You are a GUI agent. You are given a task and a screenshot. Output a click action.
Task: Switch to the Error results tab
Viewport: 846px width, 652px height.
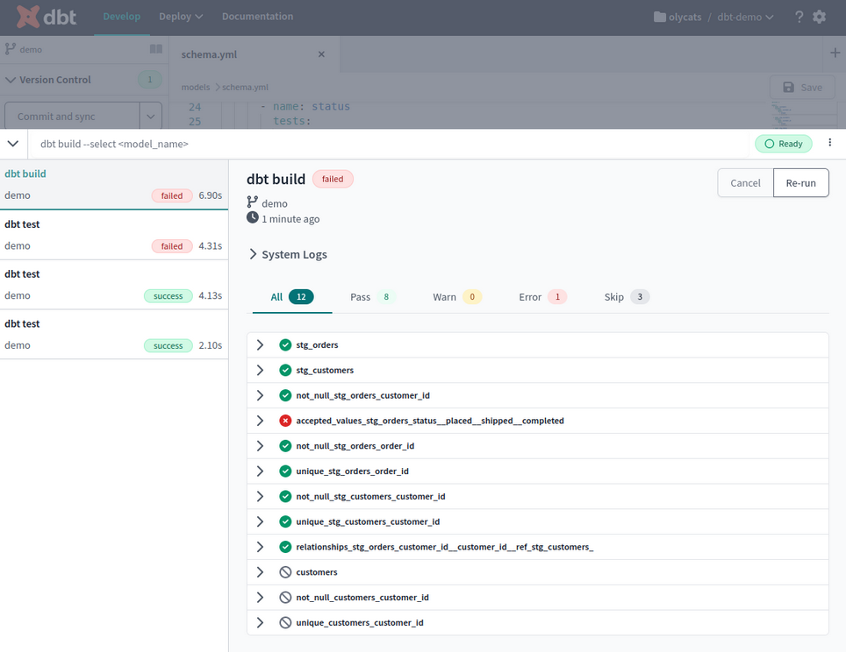[x=542, y=297]
